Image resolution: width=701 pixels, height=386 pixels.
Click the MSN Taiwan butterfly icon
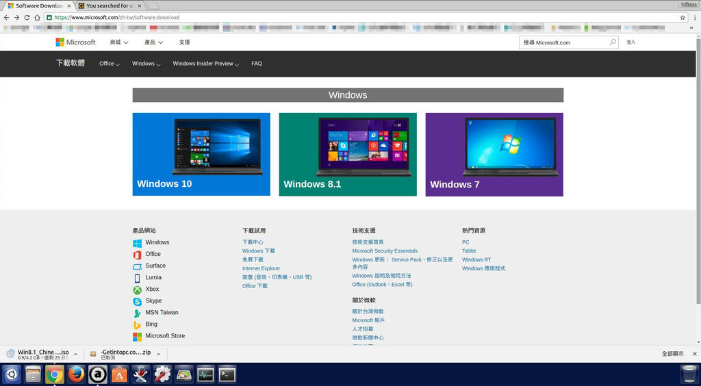(137, 313)
